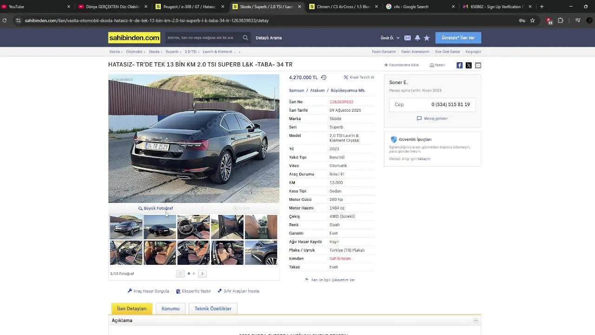The height and width of the screenshot is (335, 595).
Task: Click the password key icon in address bar
Action: (522, 20)
